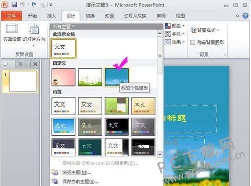This screenshot has height=186, width=251.
Task: Click the Redo icon in title bar
Action: pyautogui.click(x=34, y=5)
